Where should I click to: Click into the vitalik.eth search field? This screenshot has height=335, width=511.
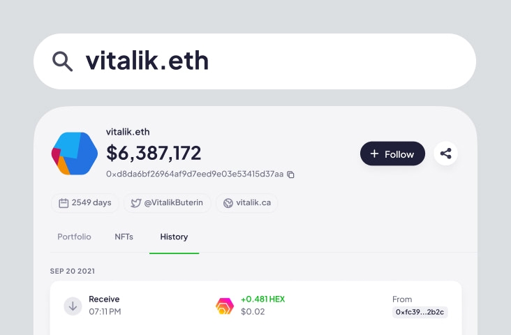click(x=255, y=61)
